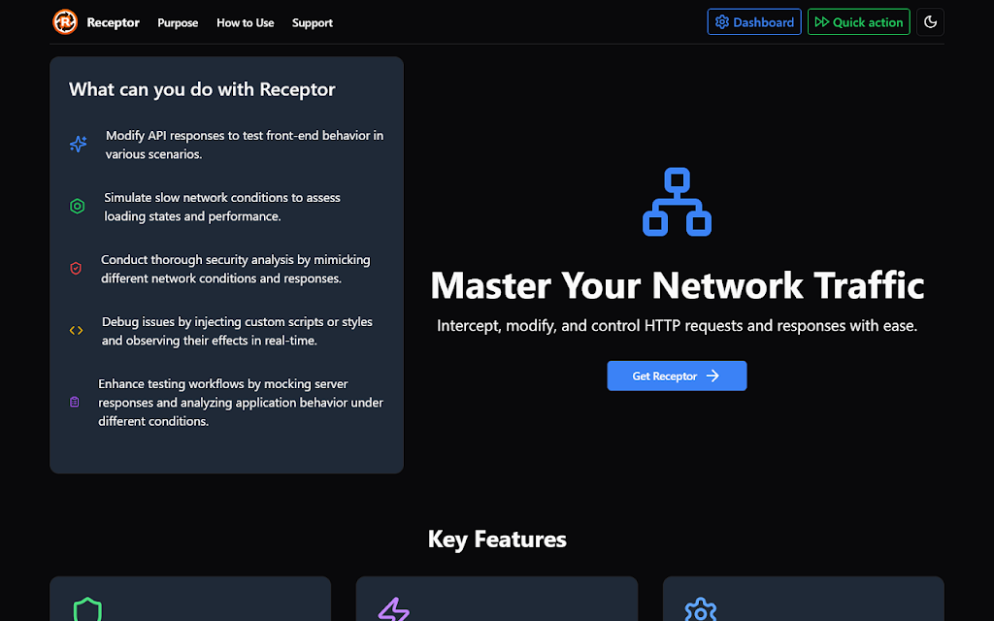Open the Dashboard button

pos(754,22)
